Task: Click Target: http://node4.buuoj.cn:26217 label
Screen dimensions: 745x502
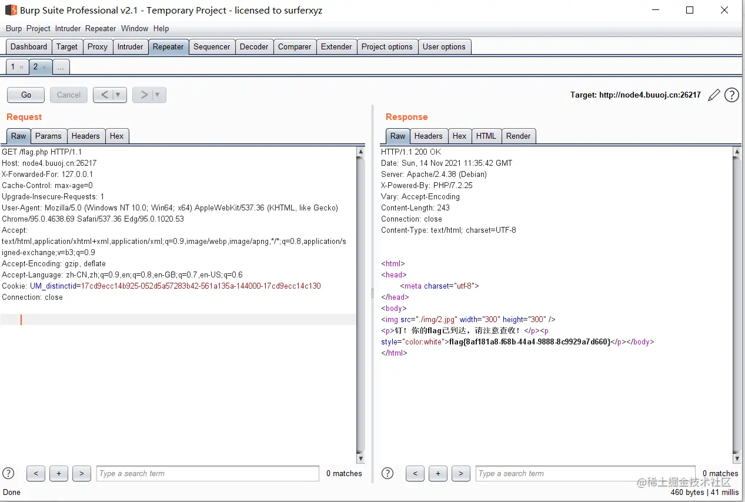Action: click(636, 95)
